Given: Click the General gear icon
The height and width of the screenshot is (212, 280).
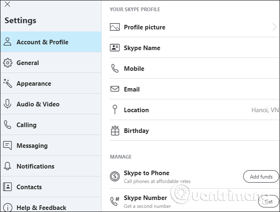Looking at the screenshot, I should click(x=7, y=63).
